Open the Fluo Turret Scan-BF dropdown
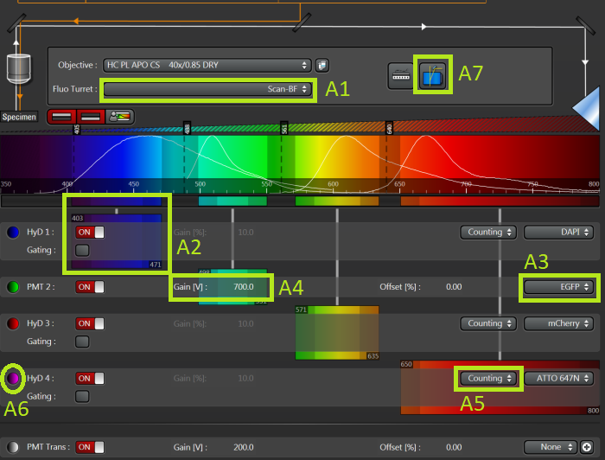Image resolution: width=605 pixels, height=460 pixels. pos(207,89)
